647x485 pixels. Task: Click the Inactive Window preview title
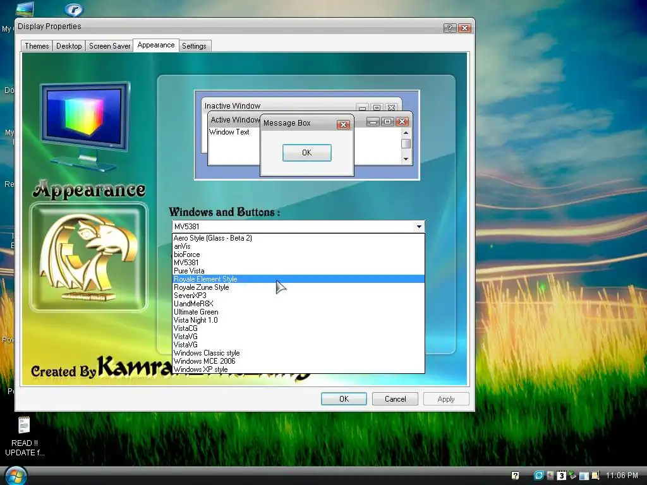coord(233,106)
